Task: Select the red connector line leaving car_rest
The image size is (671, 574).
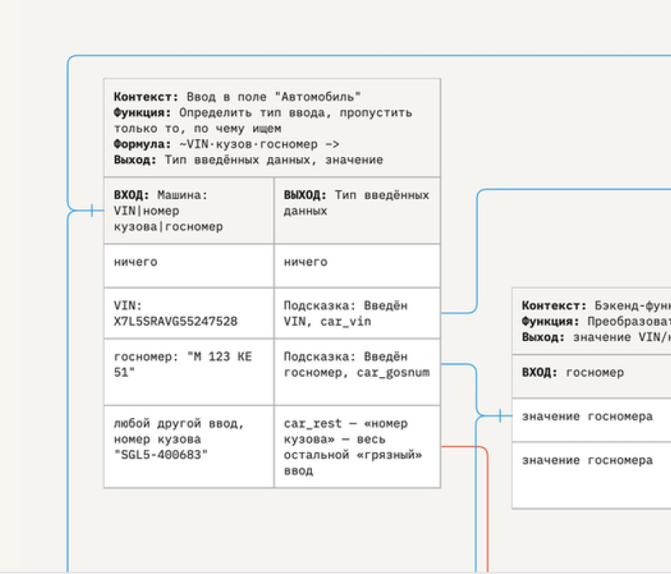Action: coord(487,502)
